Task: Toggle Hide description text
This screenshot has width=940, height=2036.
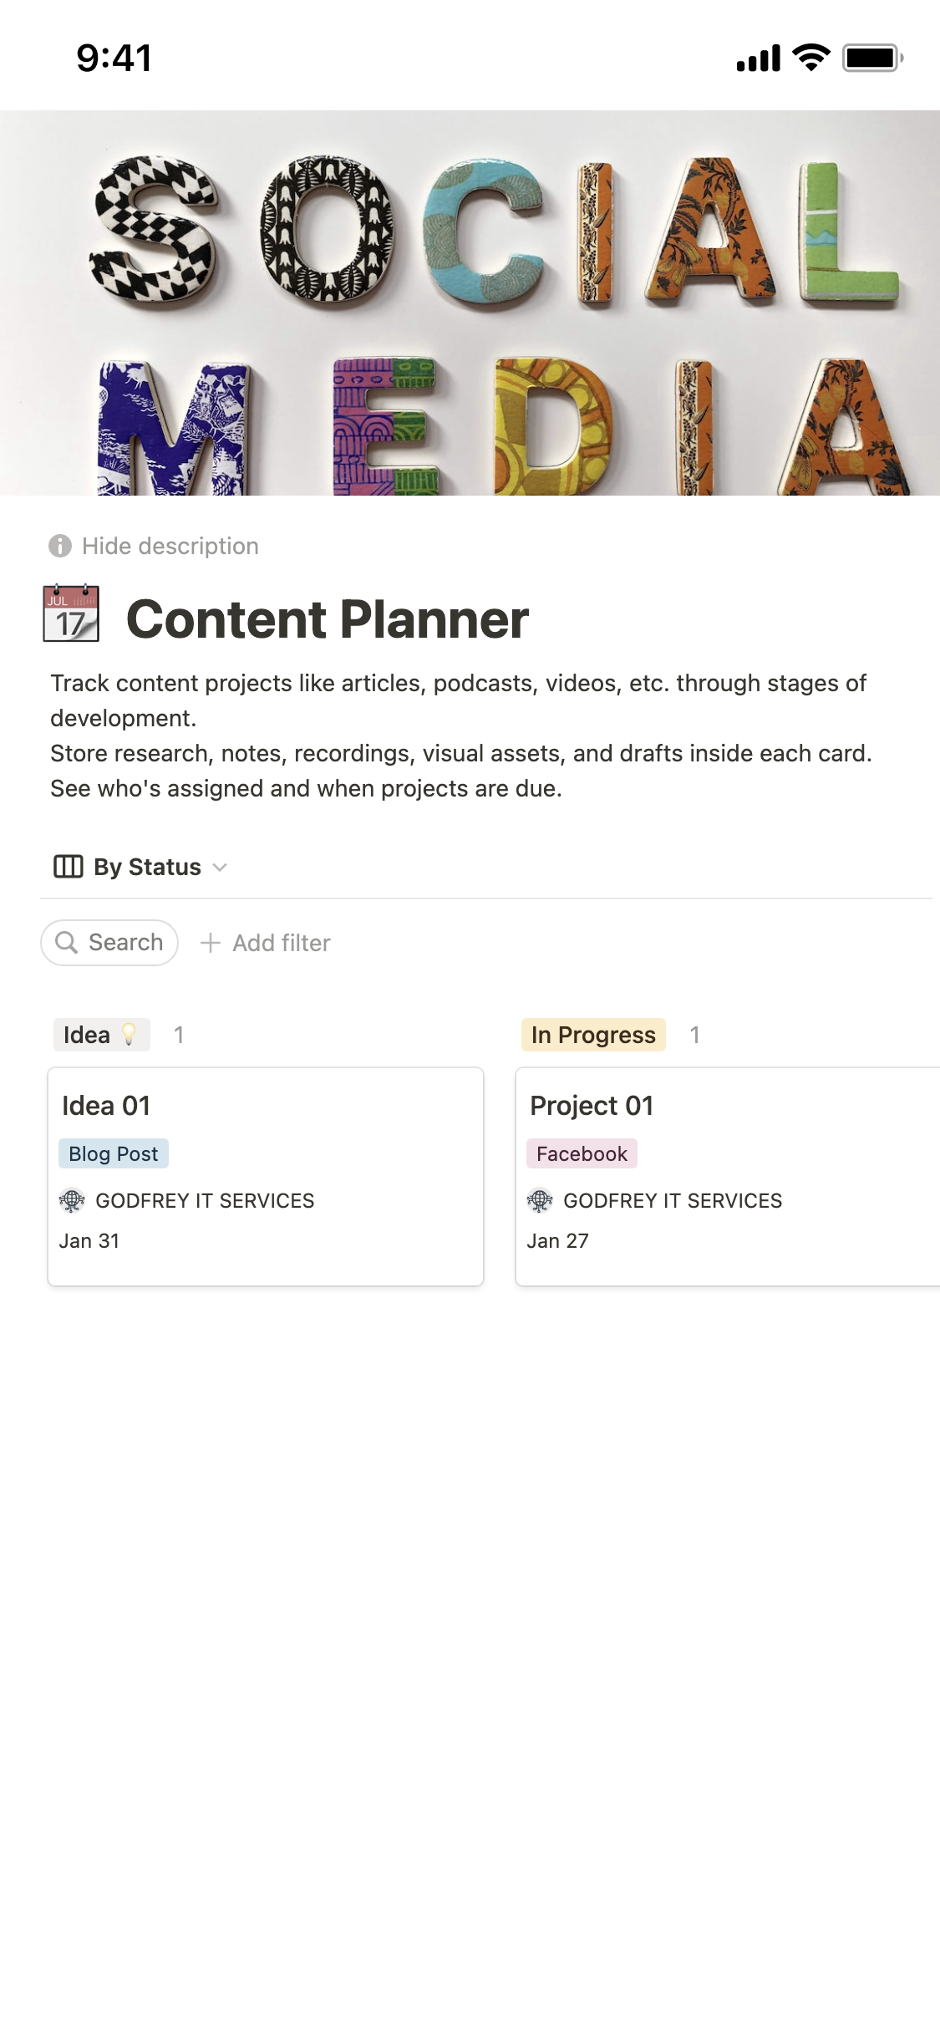Action: (170, 546)
